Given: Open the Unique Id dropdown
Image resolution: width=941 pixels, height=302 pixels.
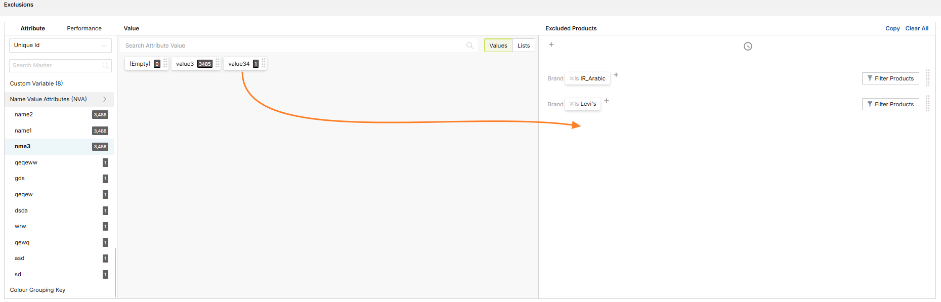Looking at the screenshot, I should coord(60,46).
